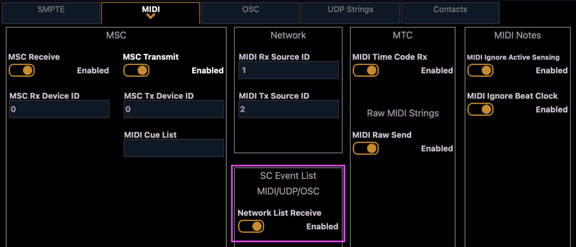Turn off MIDI Ignore Beat Clock
Screen dimensions: 576x247
pos(480,109)
